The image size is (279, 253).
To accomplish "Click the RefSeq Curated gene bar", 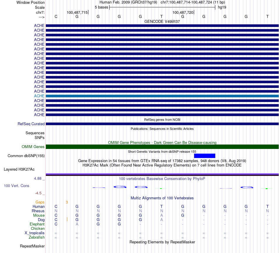I will point(162,124).
